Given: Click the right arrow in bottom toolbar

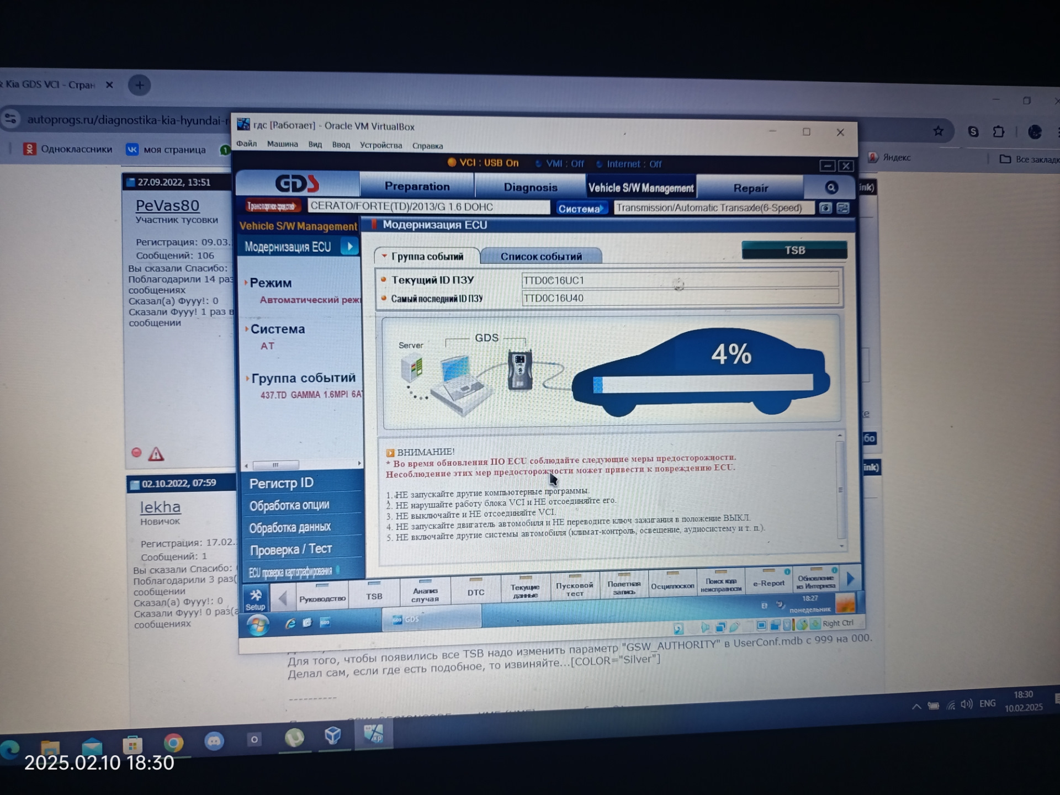Looking at the screenshot, I should point(851,579).
